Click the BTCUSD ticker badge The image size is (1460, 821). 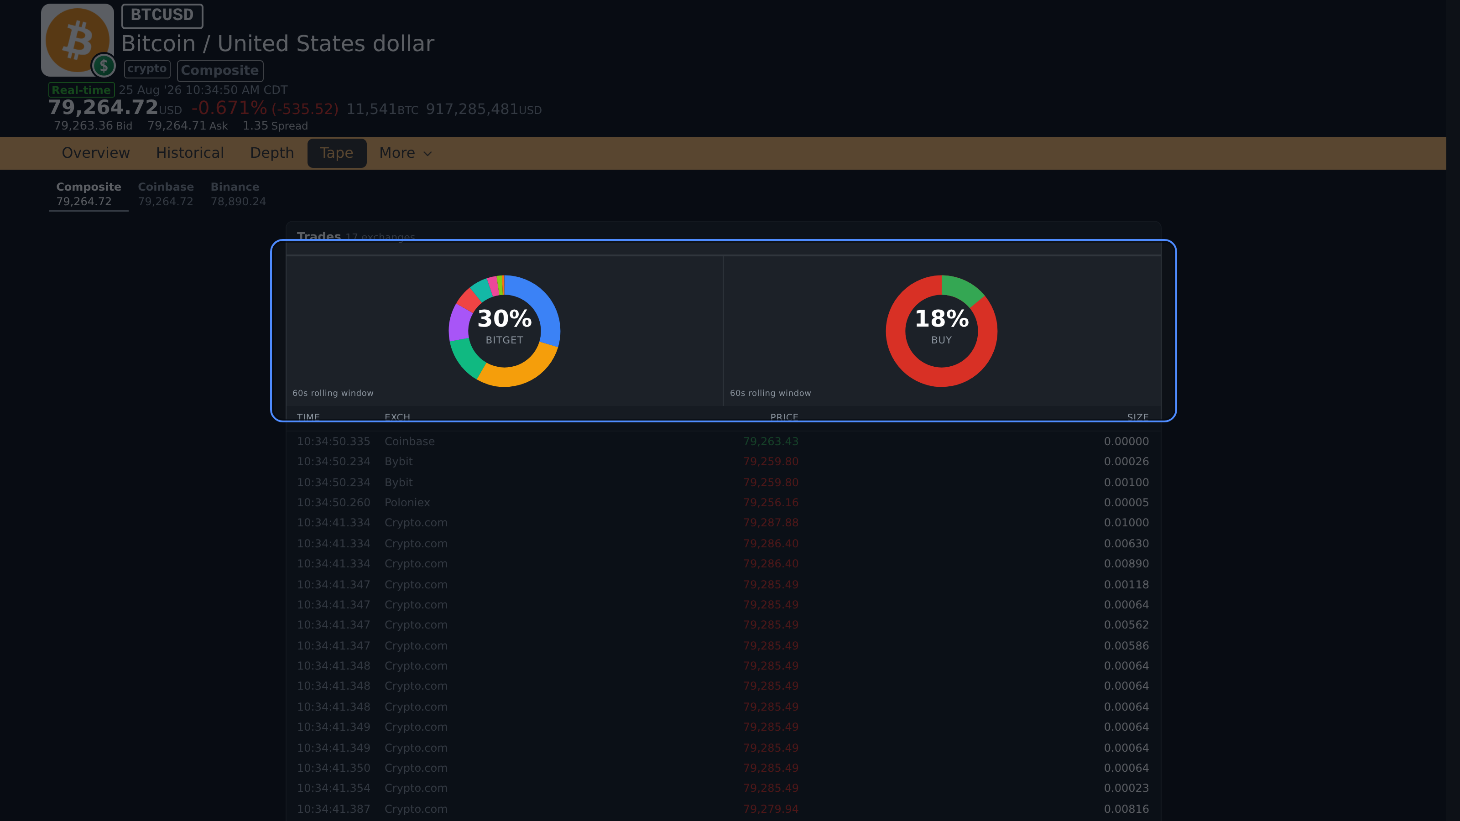coord(162,16)
